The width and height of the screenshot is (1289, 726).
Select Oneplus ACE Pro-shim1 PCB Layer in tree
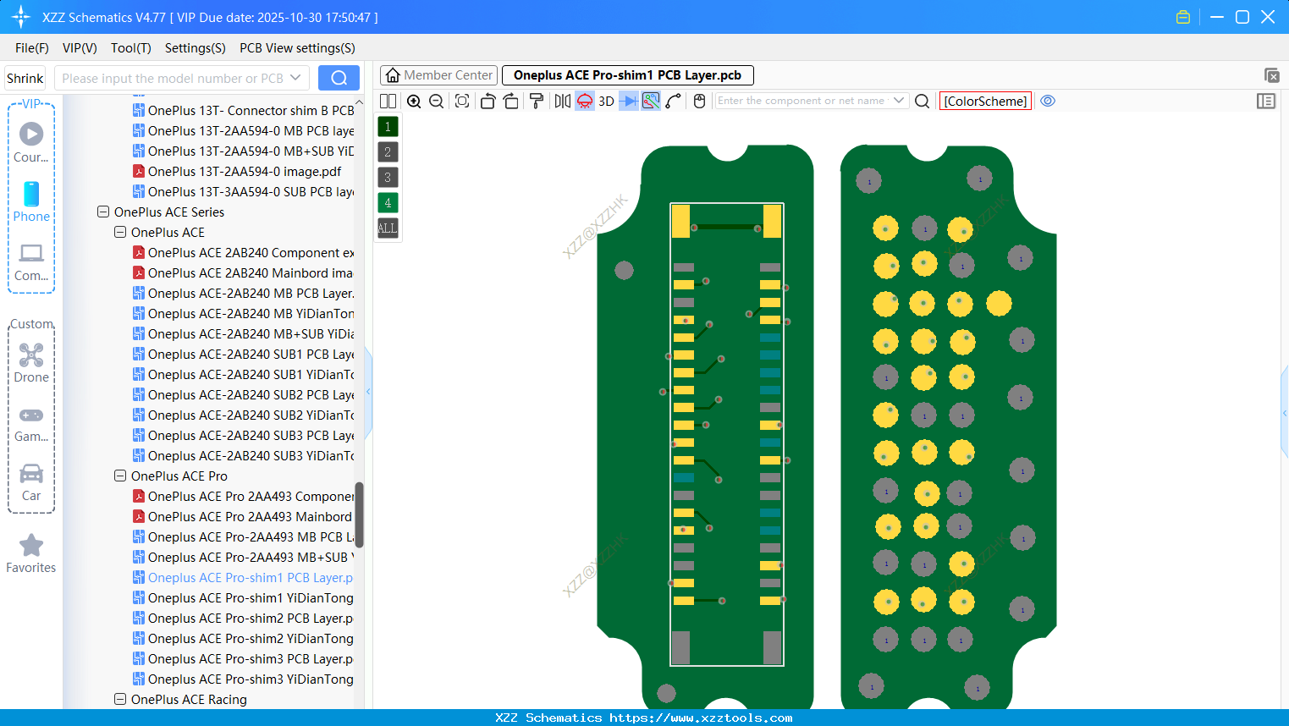(x=244, y=578)
